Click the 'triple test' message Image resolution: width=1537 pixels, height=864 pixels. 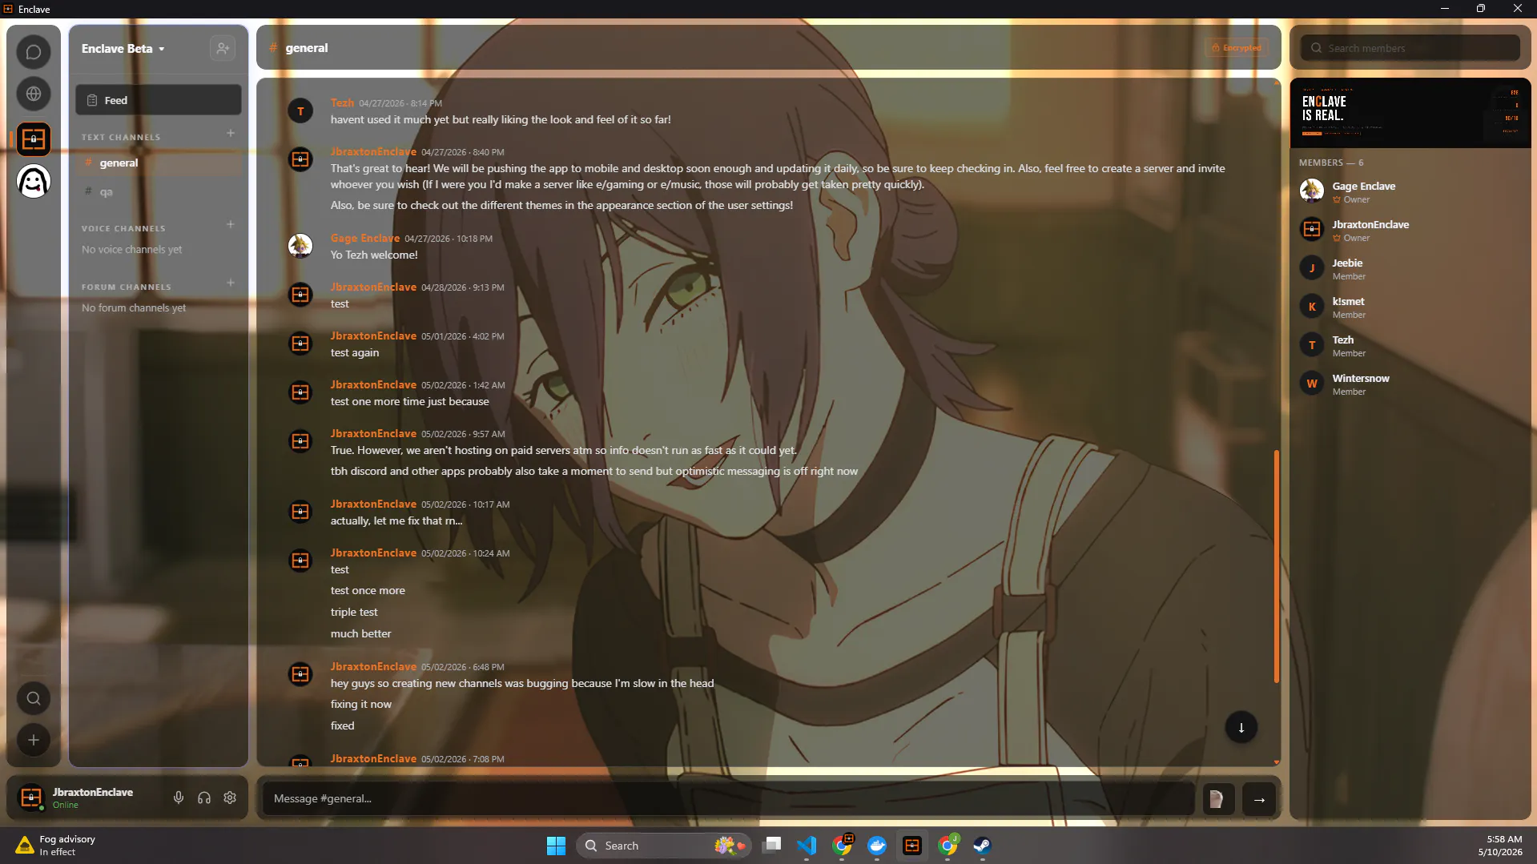pos(354,612)
